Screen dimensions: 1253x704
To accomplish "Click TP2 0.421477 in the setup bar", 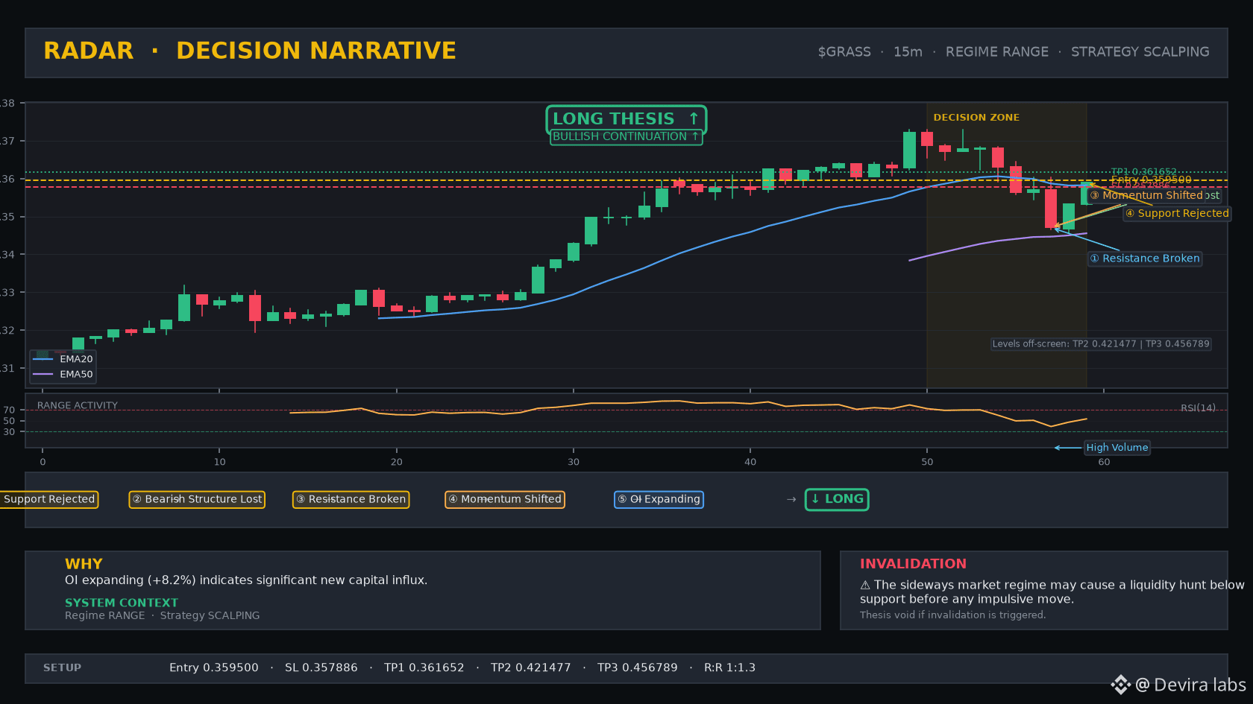I will click(531, 667).
